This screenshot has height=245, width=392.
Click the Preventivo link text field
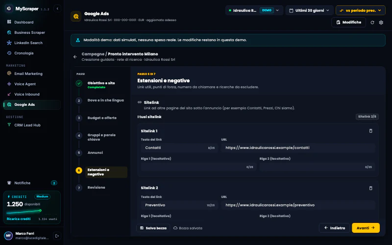(x=179, y=205)
